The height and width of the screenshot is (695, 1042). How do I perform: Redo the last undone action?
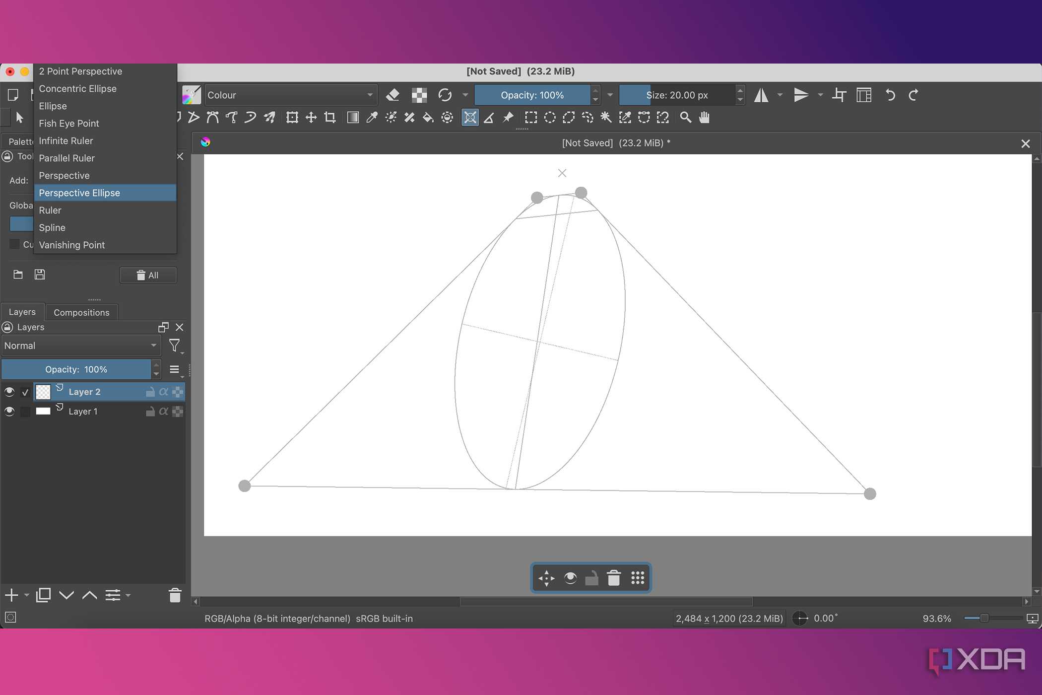(913, 95)
